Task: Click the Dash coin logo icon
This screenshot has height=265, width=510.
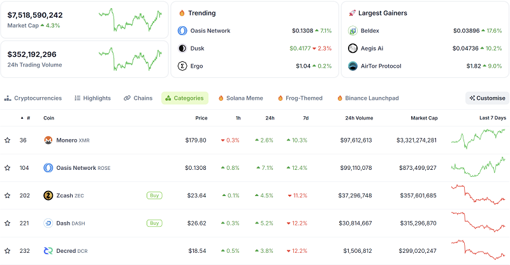Action: click(x=48, y=223)
